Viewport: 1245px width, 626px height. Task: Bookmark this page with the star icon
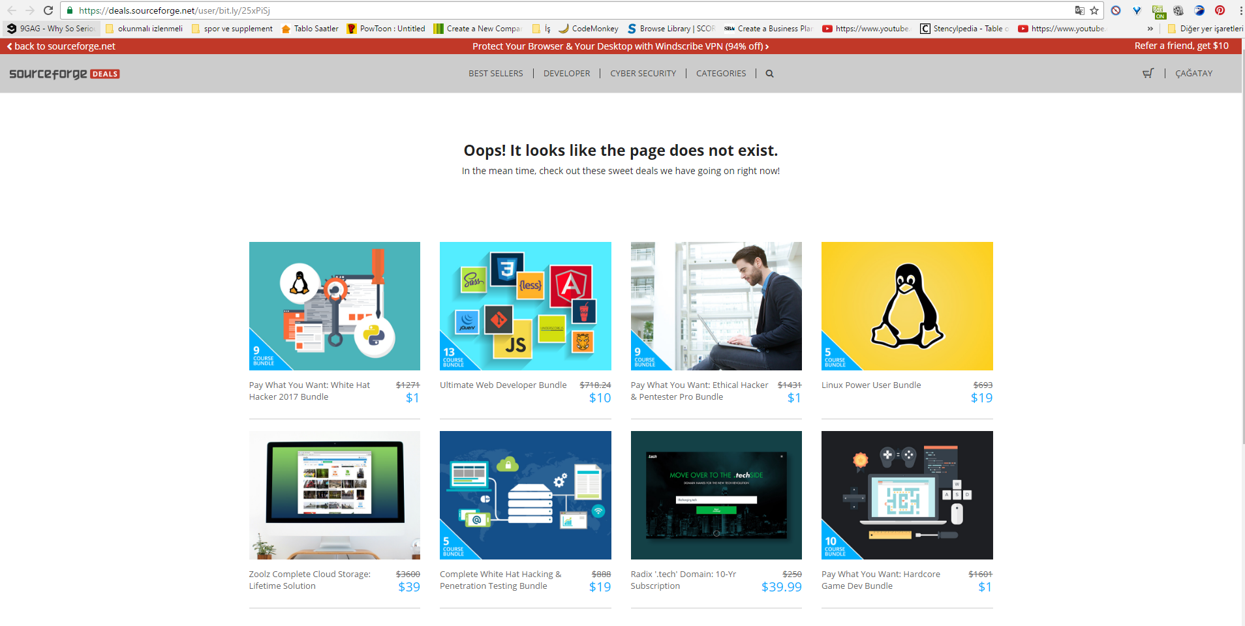click(x=1094, y=10)
